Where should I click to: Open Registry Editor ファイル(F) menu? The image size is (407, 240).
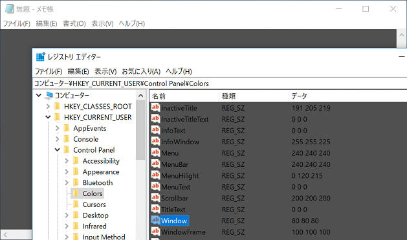[x=49, y=71]
